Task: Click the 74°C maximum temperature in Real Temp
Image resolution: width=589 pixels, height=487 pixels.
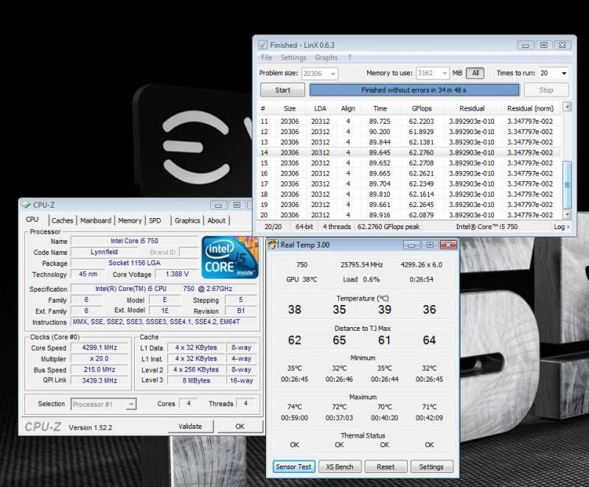Action: pos(294,407)
